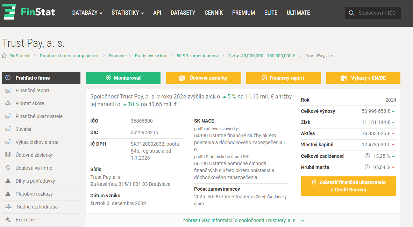
Task: Click the Monitorovať button
Action: tap(123, 78)
